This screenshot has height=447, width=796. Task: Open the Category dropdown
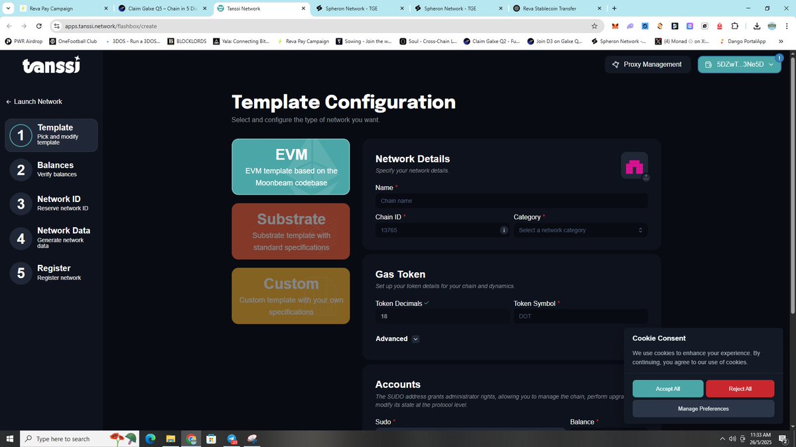click(580, 230)
